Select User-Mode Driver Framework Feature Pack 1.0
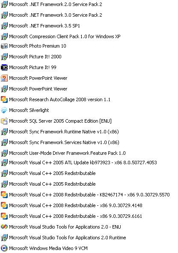 pyautogui.click(x=67, y=153)
